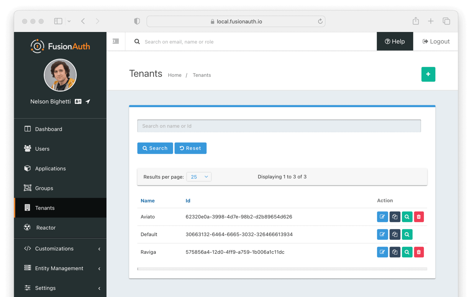Open the Reactor page
472x297 pixels.
pyautogui.click(x=60, y=228)
